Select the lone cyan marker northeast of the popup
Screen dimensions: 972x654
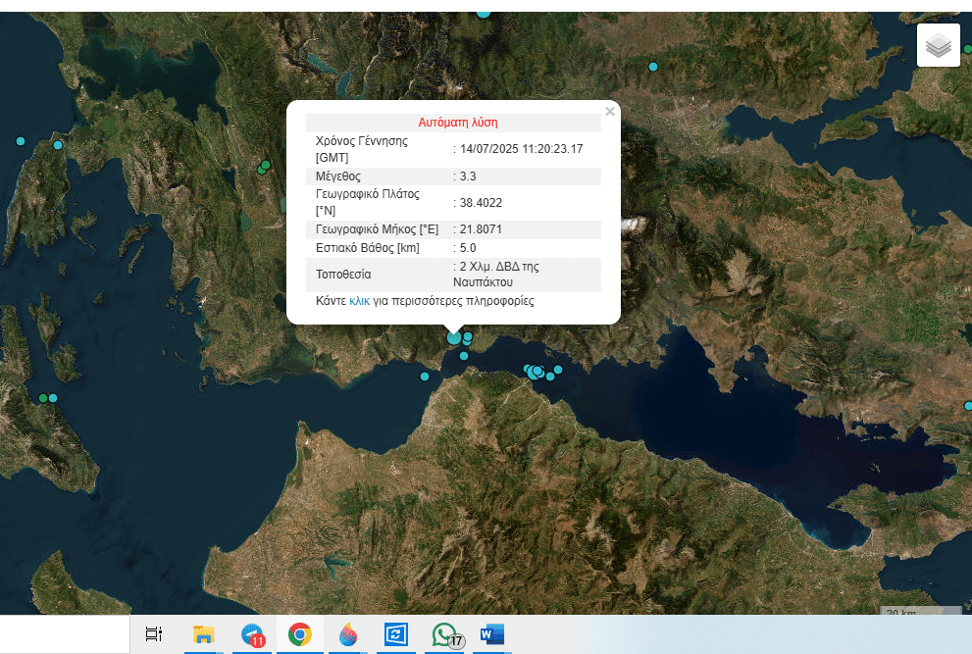coord(653,67)
